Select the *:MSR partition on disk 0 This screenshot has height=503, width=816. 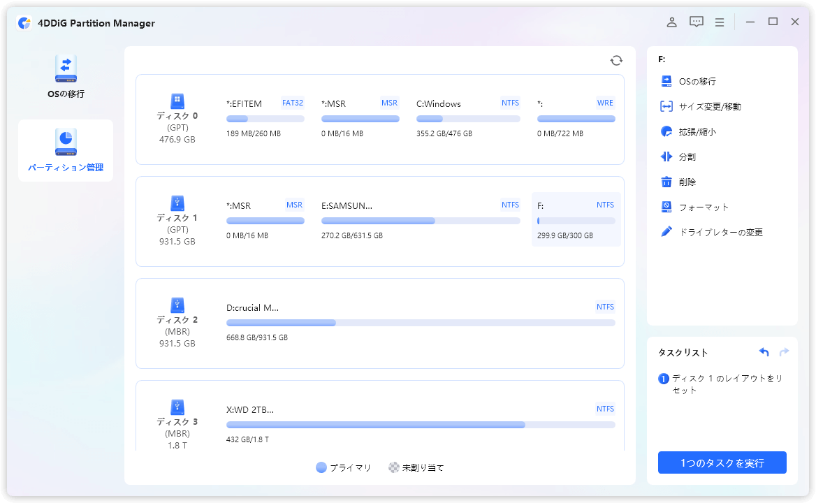point(360,118)
